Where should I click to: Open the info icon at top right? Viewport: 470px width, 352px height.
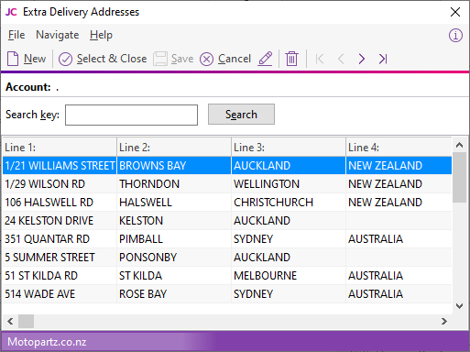click(x=455, y=36)
